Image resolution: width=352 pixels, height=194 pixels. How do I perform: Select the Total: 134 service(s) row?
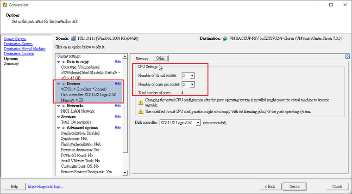pos(76,122)
